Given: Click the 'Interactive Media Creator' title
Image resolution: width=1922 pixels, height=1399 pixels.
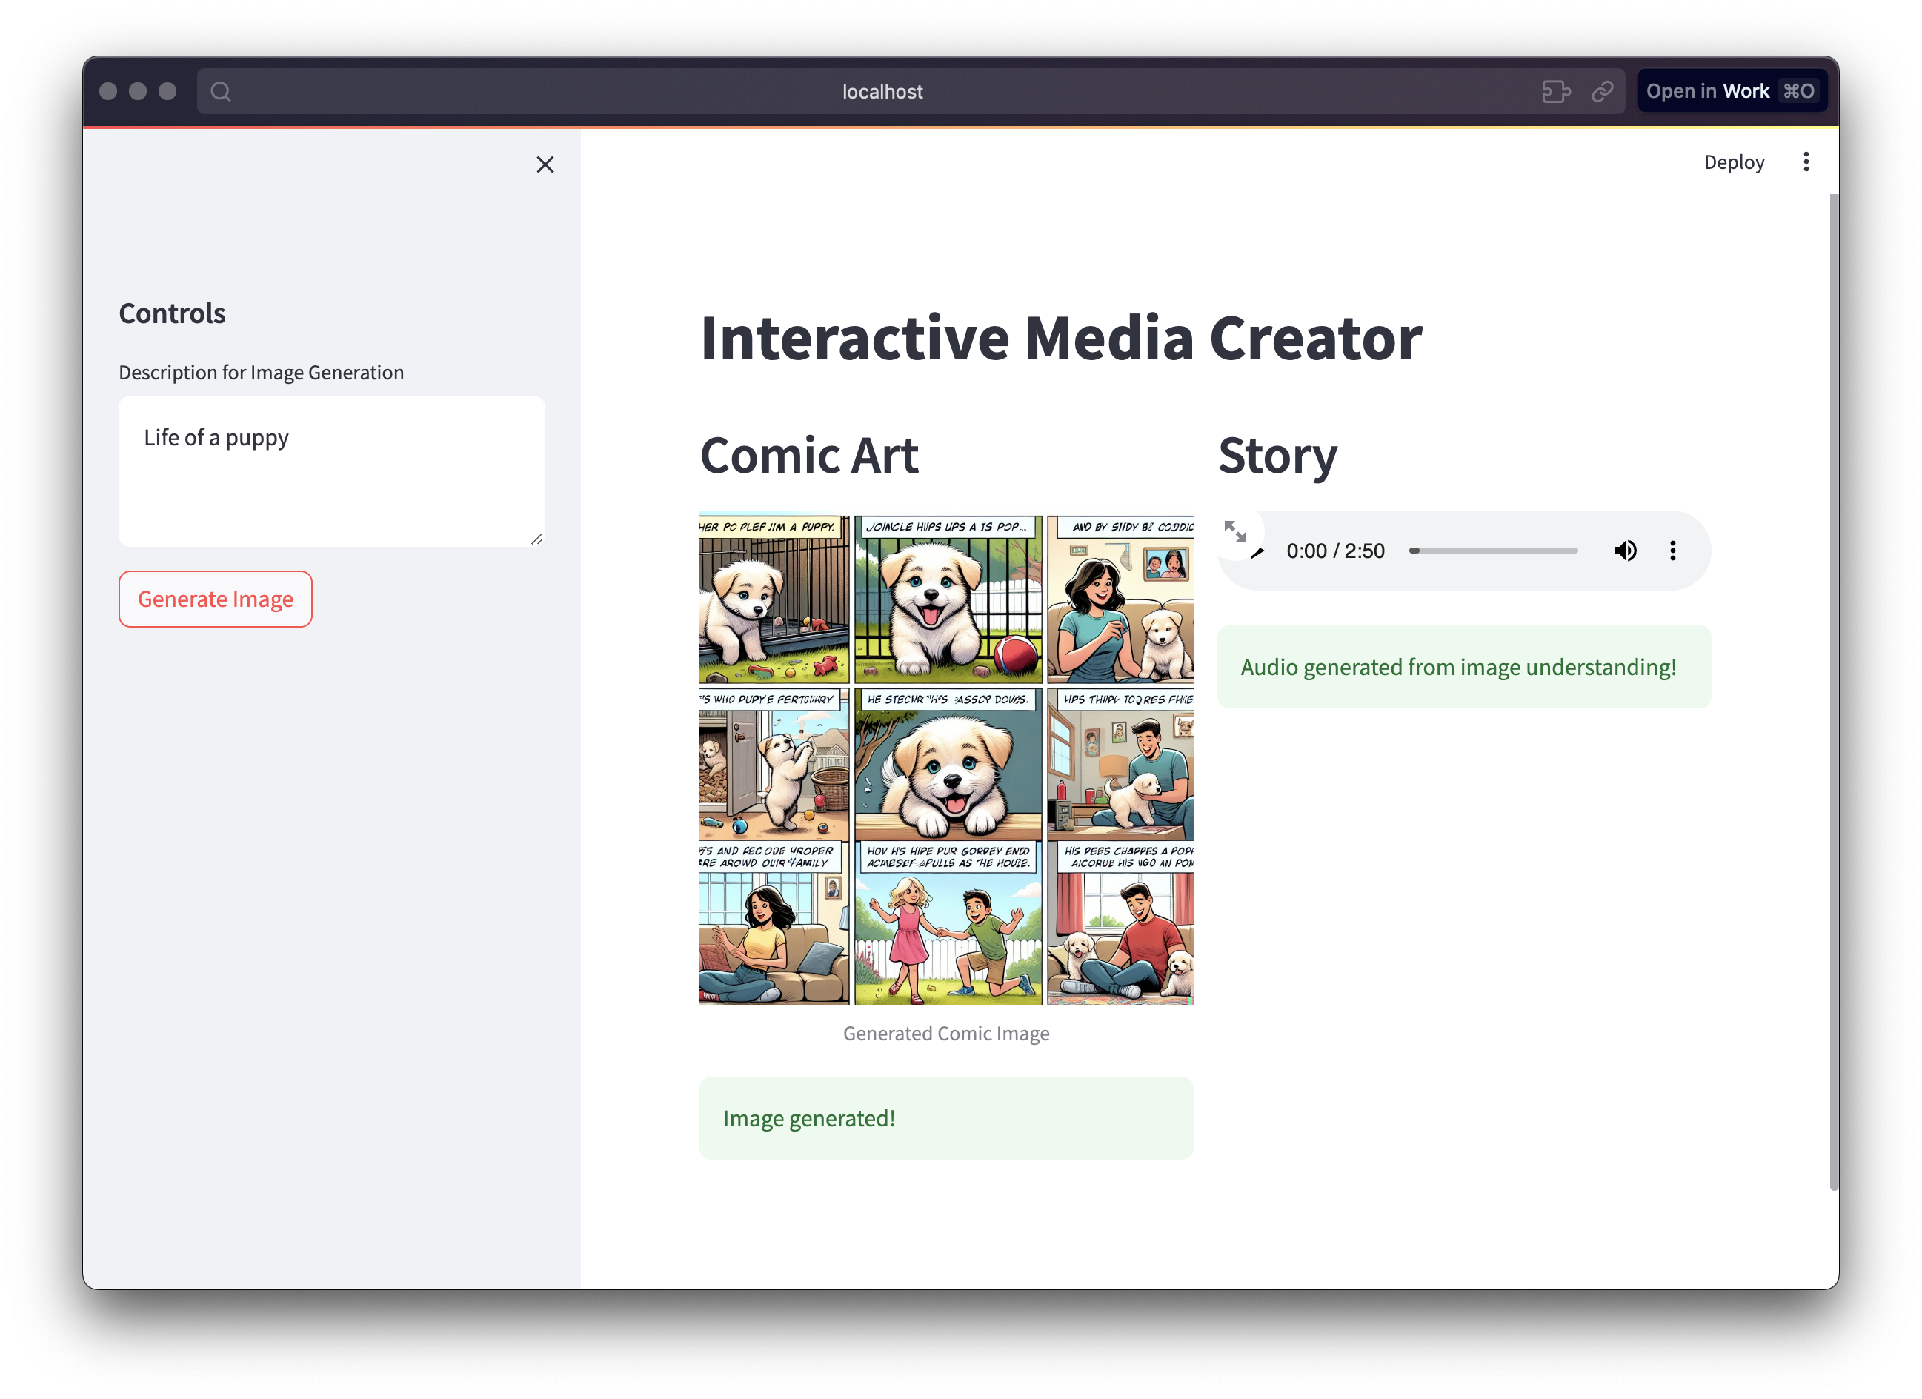Looking at the screenshot, I should coord(1061,338).
